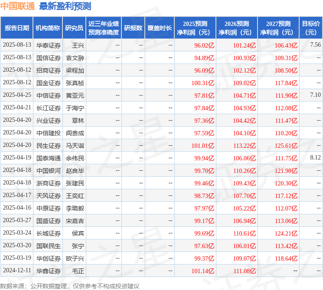Click 2025 forecast value 101.14亿

203,271
